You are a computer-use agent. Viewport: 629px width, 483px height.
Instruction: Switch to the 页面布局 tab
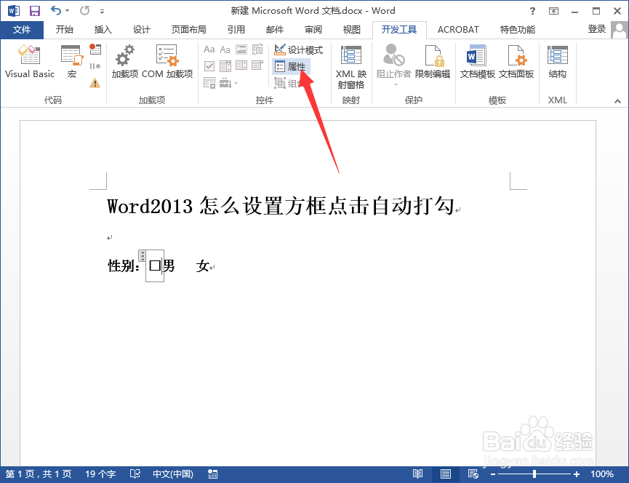[x=188, y=30]
